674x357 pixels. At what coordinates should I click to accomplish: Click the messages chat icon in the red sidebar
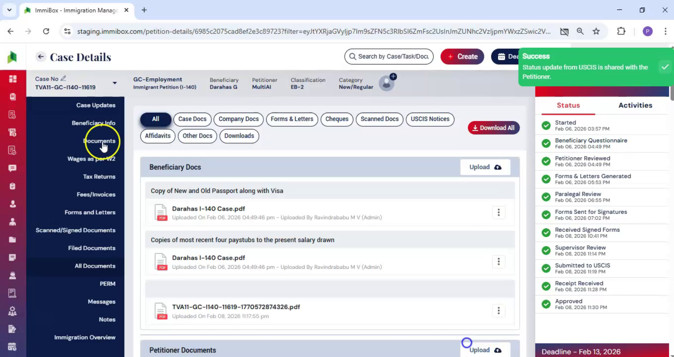tap(12, 168)
